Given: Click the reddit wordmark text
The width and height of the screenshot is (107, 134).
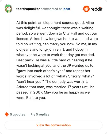Looking at the screenshot, I should 96,9.
